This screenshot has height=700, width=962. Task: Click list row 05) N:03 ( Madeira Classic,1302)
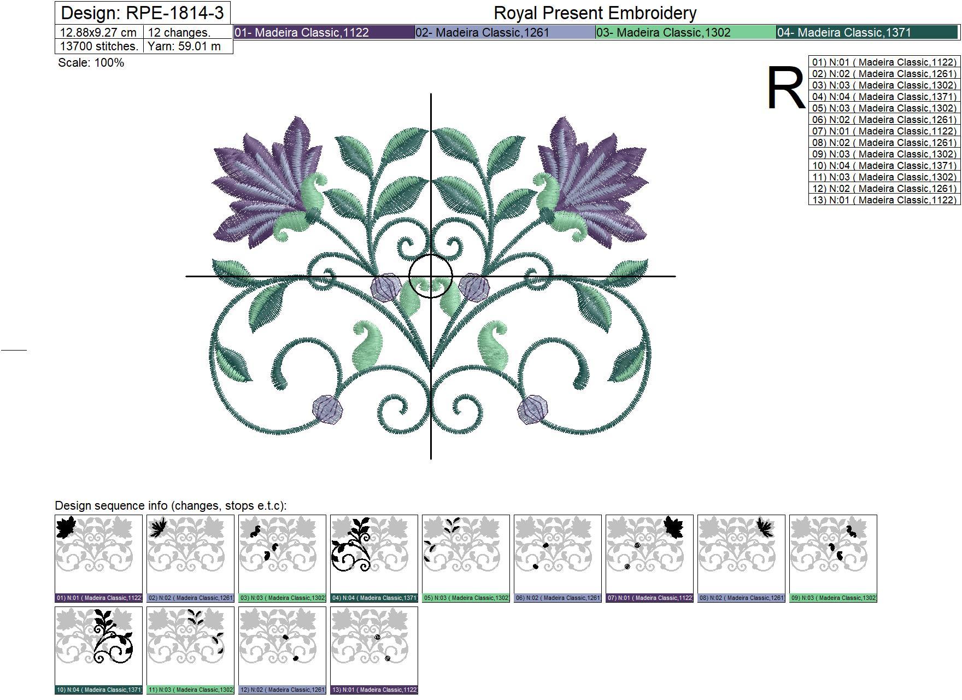(x=884, y=108)
